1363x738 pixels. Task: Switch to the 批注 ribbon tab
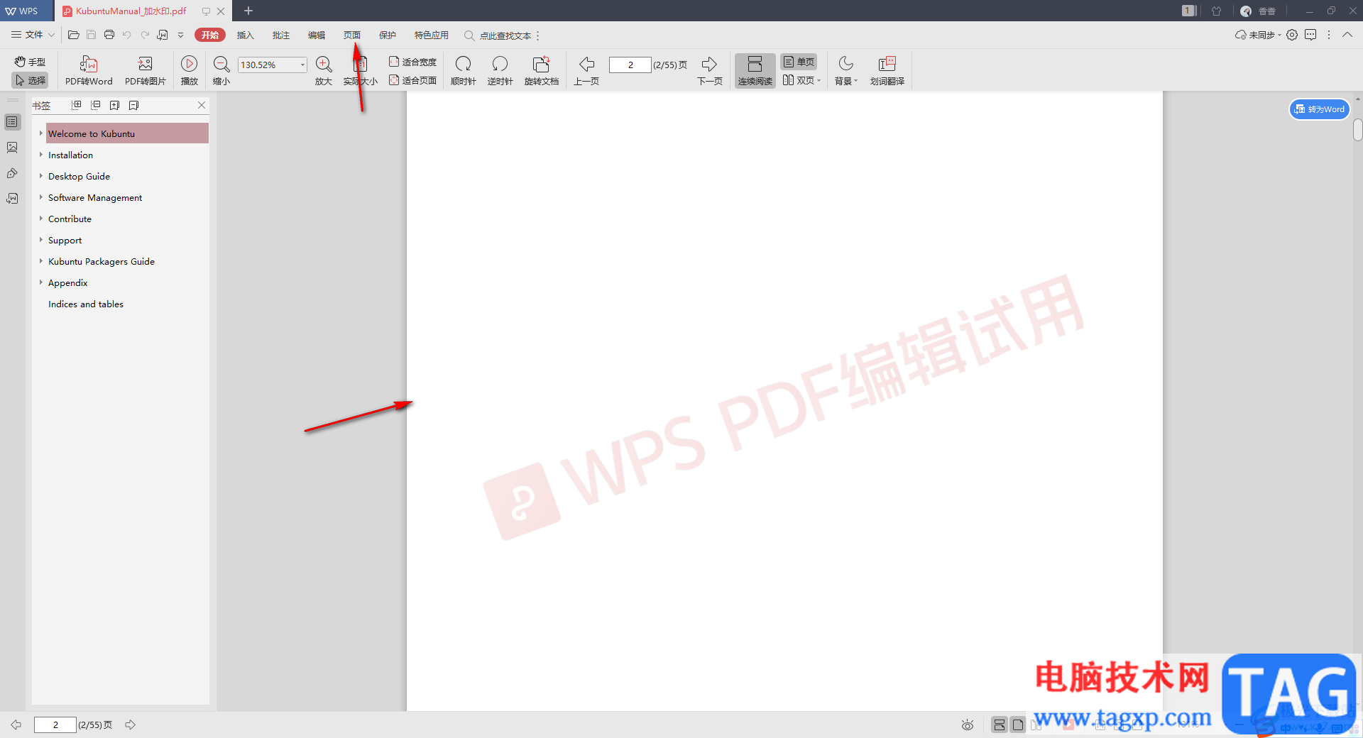(x=281, y=35)
